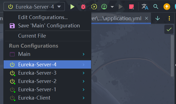The width and height of the screenshot is (176, 104).
Task: Expand the Main configuration submenu chevron
Action: (x=84, y=54)
